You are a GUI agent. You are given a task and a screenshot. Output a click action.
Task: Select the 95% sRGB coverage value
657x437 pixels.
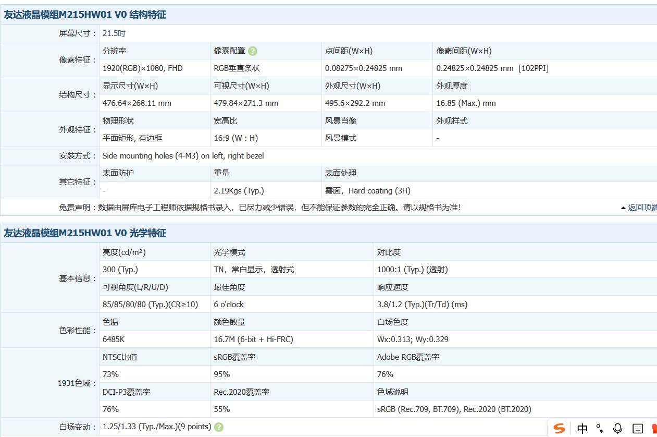[222, 374]
